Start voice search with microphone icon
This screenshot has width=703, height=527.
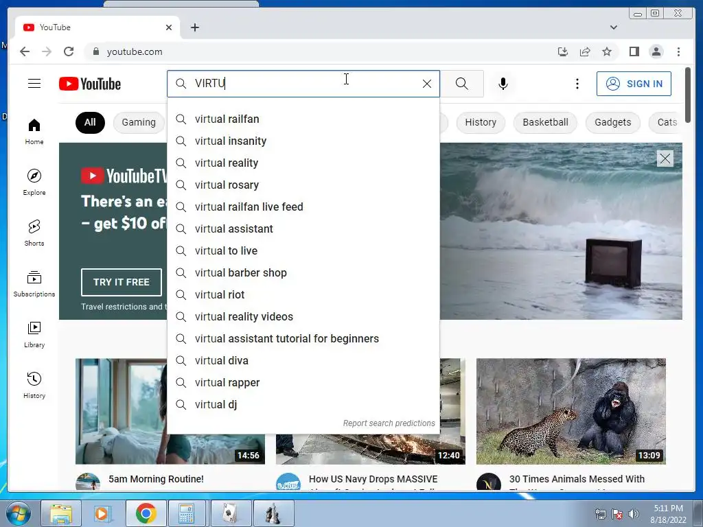[503, 84]
